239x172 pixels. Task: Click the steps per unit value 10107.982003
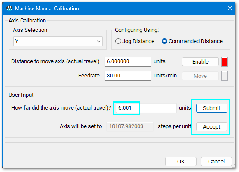pyautogui.click(x=130, y=126)
